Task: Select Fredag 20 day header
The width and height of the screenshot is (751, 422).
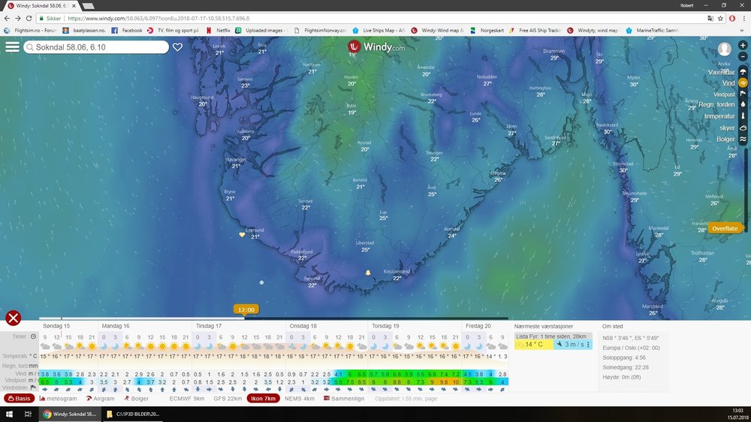Action: tap(478, 326)
